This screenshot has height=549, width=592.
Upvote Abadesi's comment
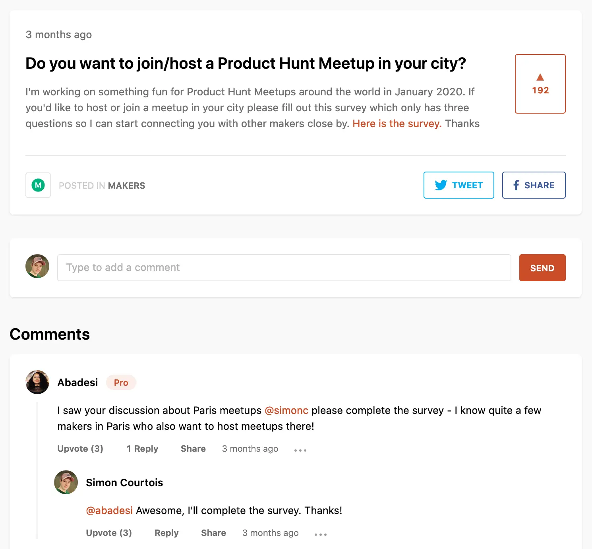(x=80, y=448)
